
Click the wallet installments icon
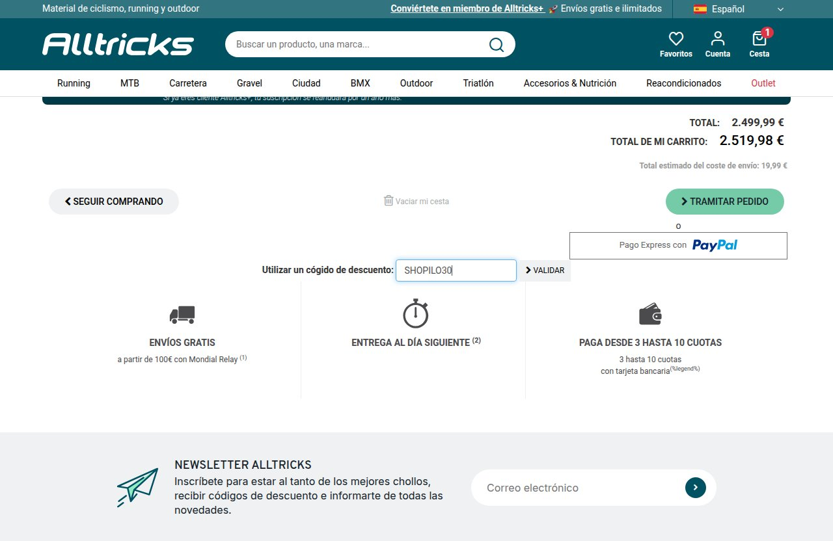[x=650, y=315]
